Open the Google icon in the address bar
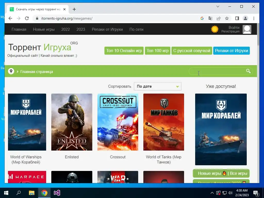 (x=202, y=18)
